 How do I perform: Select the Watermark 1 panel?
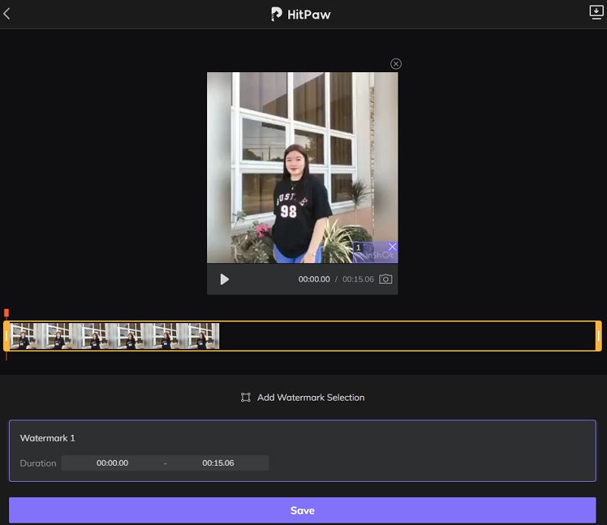pyautogui.click(x=302, y=439)
